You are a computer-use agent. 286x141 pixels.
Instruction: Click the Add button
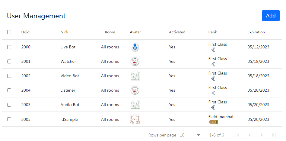point(271,16)
